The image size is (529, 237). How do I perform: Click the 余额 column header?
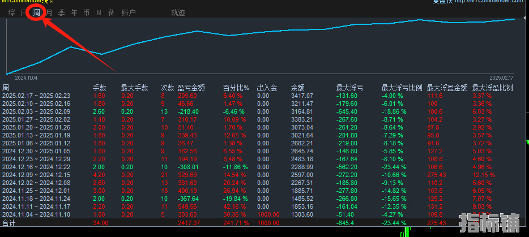tap(297, 88)
